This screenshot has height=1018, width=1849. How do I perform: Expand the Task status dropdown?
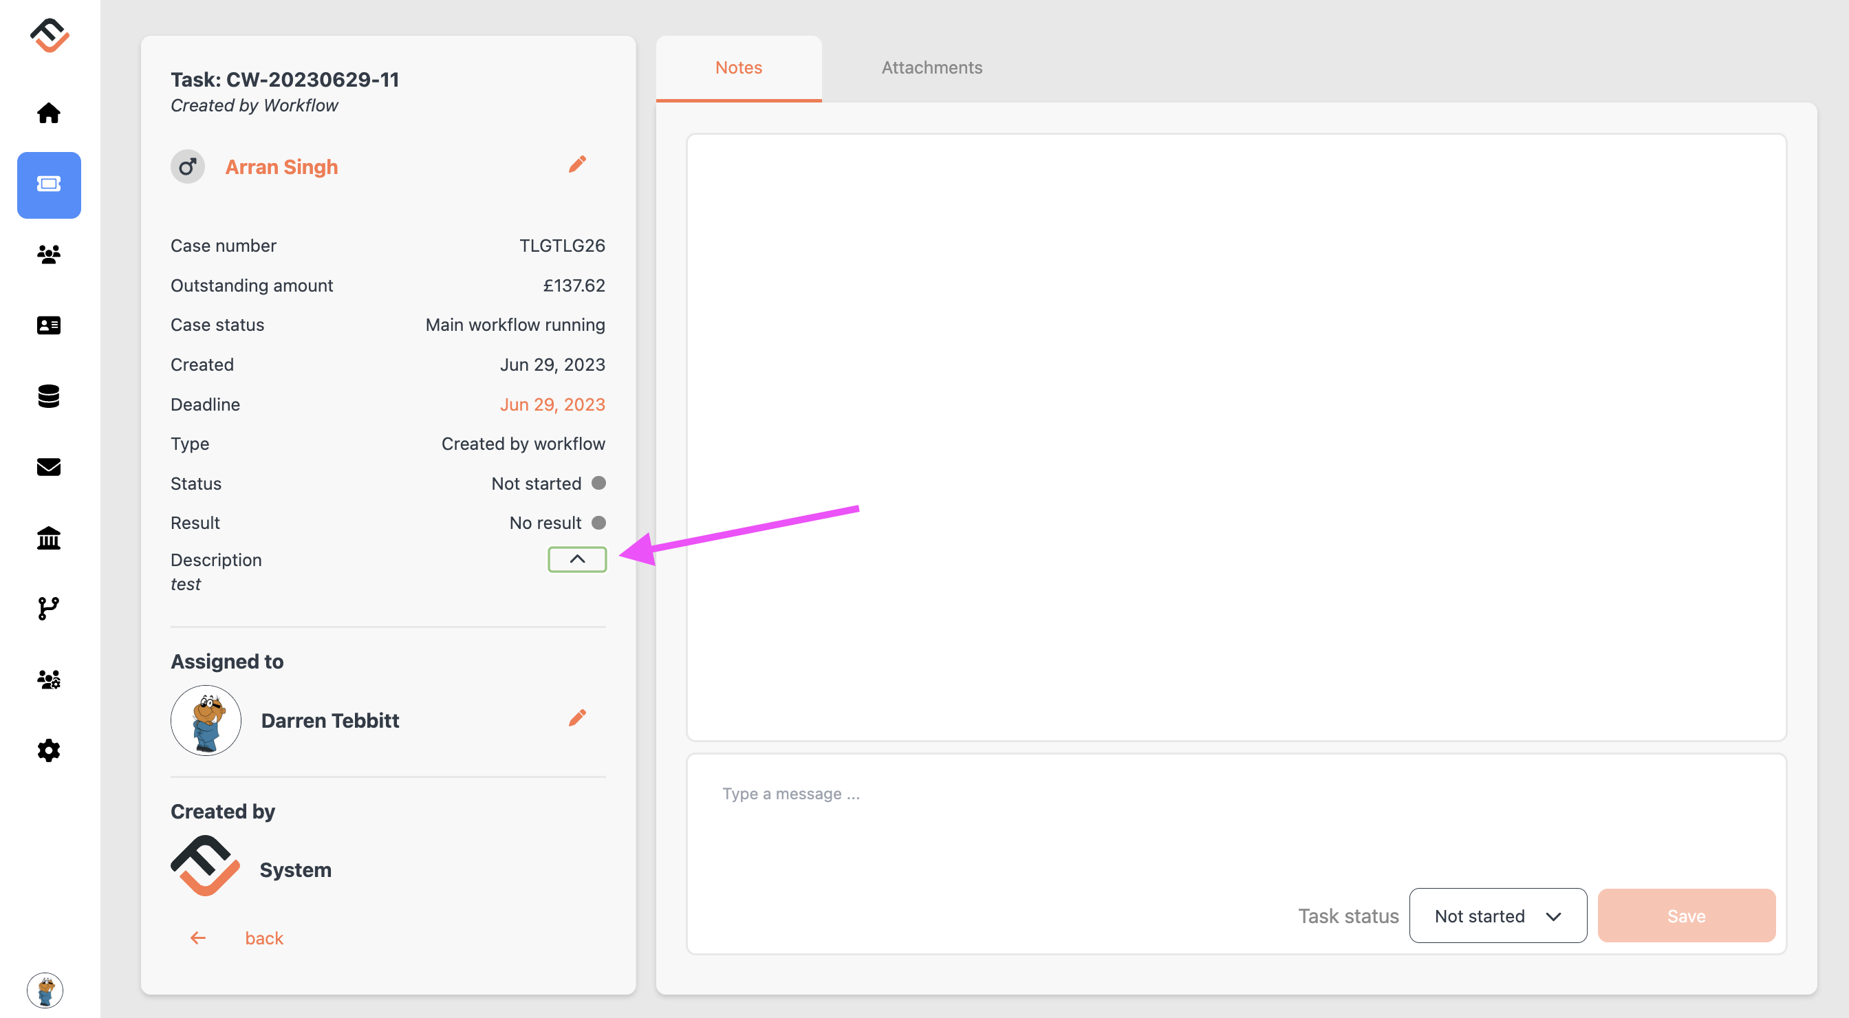(1497, 916)
